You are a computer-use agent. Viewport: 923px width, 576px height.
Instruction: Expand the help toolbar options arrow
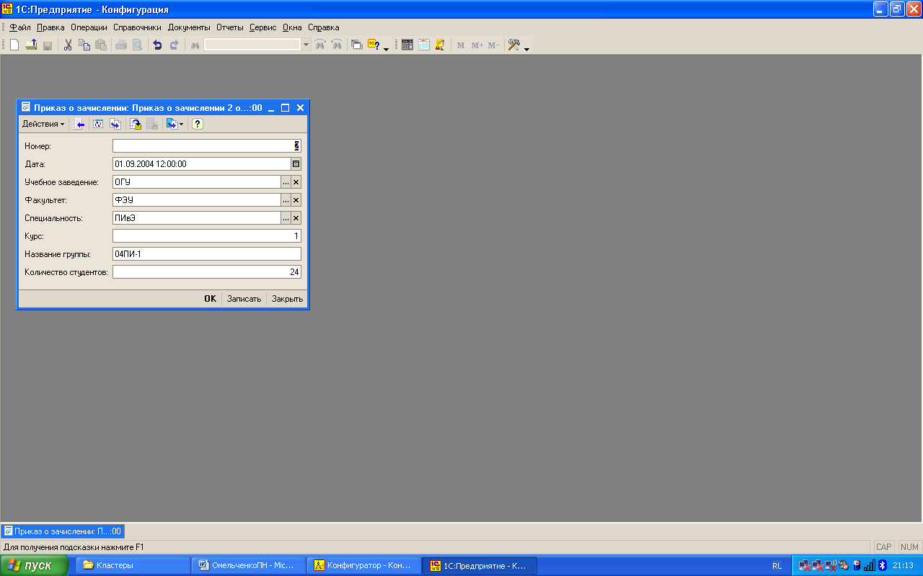pos(387,48)
